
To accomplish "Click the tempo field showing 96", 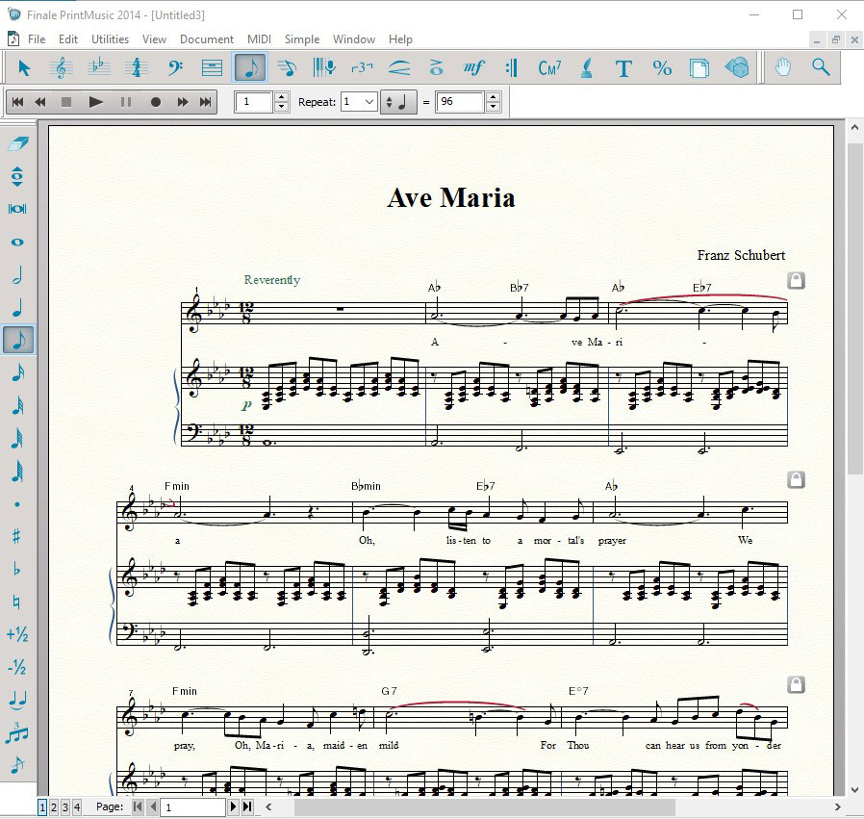I will coord(460,102).
